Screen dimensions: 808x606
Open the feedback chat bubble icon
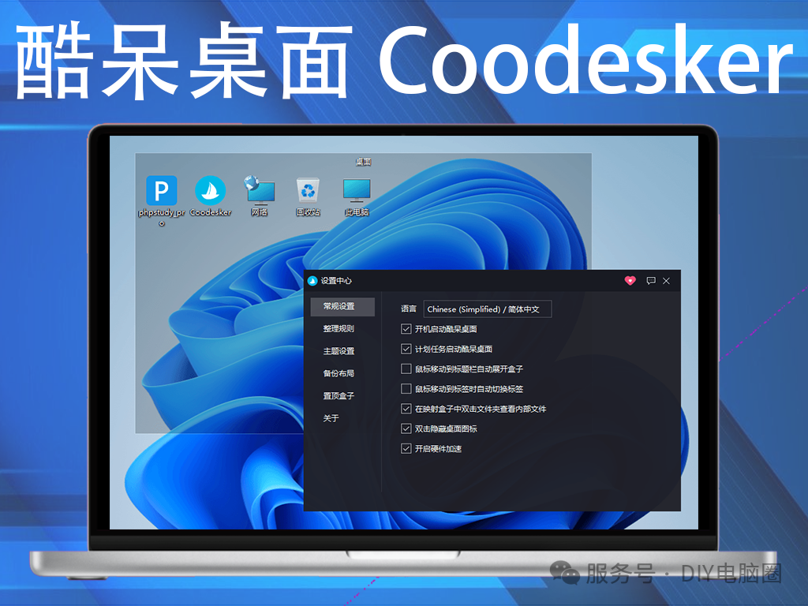pyautogui.click(x=651, y=281)
